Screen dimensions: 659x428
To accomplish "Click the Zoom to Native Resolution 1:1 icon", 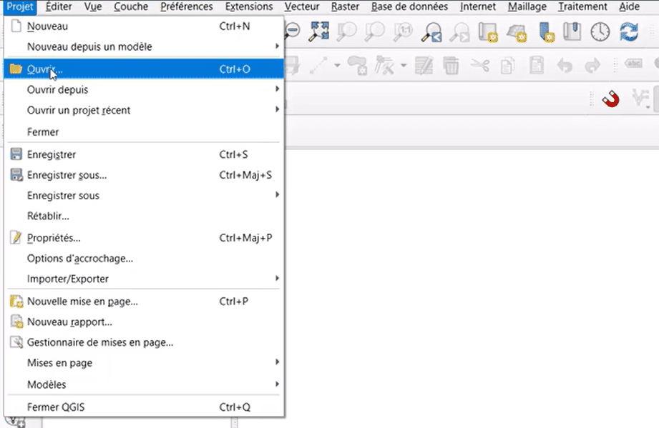I will tap(403, 31).
